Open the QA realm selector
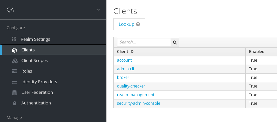 (x=53, y=10)
